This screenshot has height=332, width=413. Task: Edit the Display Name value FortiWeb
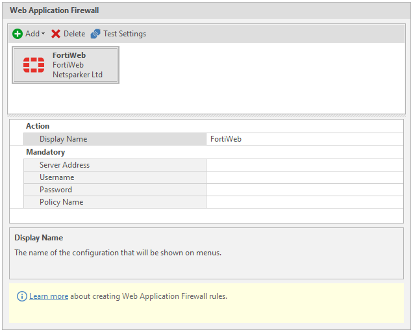click(x=305, y=139)
